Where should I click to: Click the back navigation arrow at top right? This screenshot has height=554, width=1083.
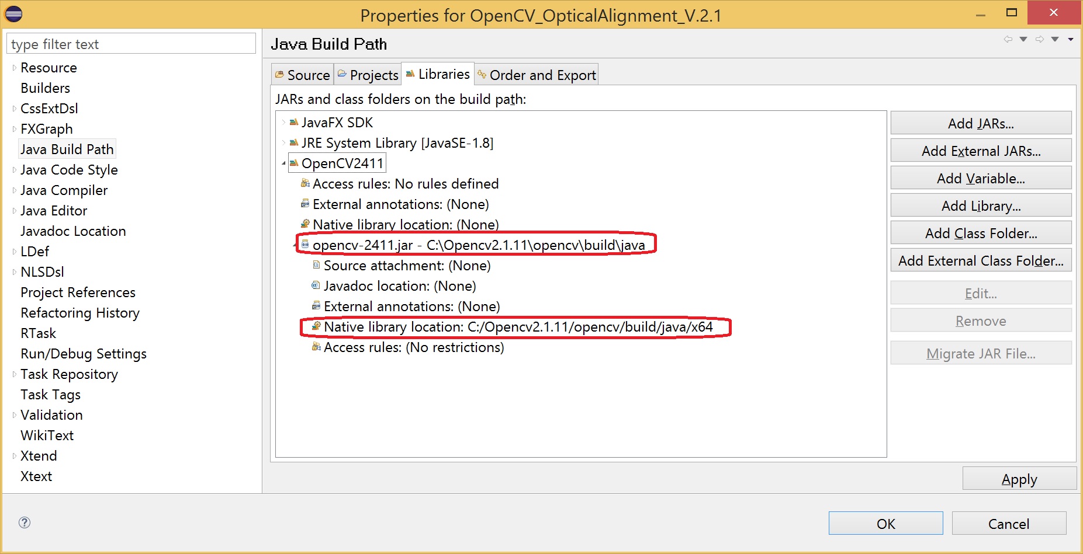point(1009,39)
